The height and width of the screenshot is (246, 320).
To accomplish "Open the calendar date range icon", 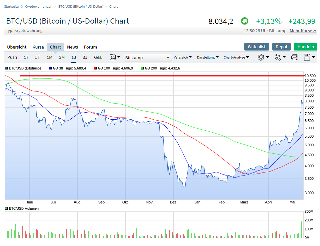I will (113, 57).
